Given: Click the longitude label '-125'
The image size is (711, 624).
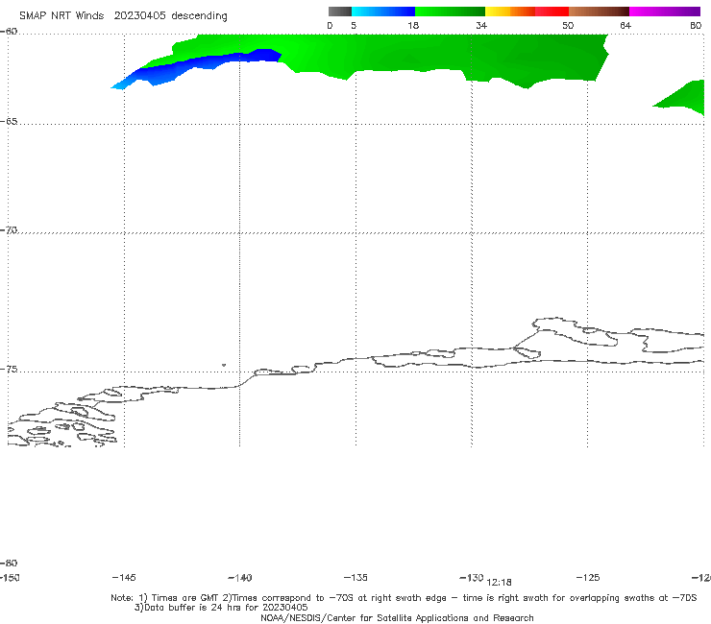Looking at the screenshot, I should (588, 577).
